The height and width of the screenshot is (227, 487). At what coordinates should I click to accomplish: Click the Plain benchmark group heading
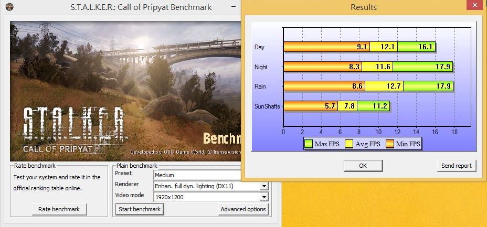click(x=137, y=166)
